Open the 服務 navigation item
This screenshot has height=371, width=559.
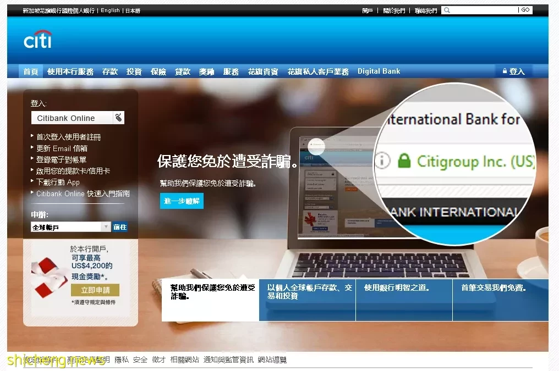(231, 71)
